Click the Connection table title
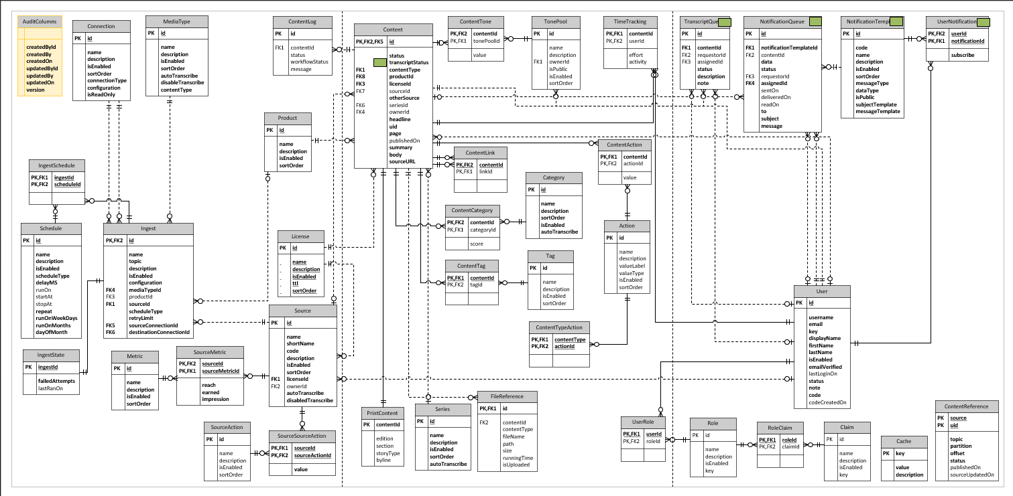 click(101, 26)
